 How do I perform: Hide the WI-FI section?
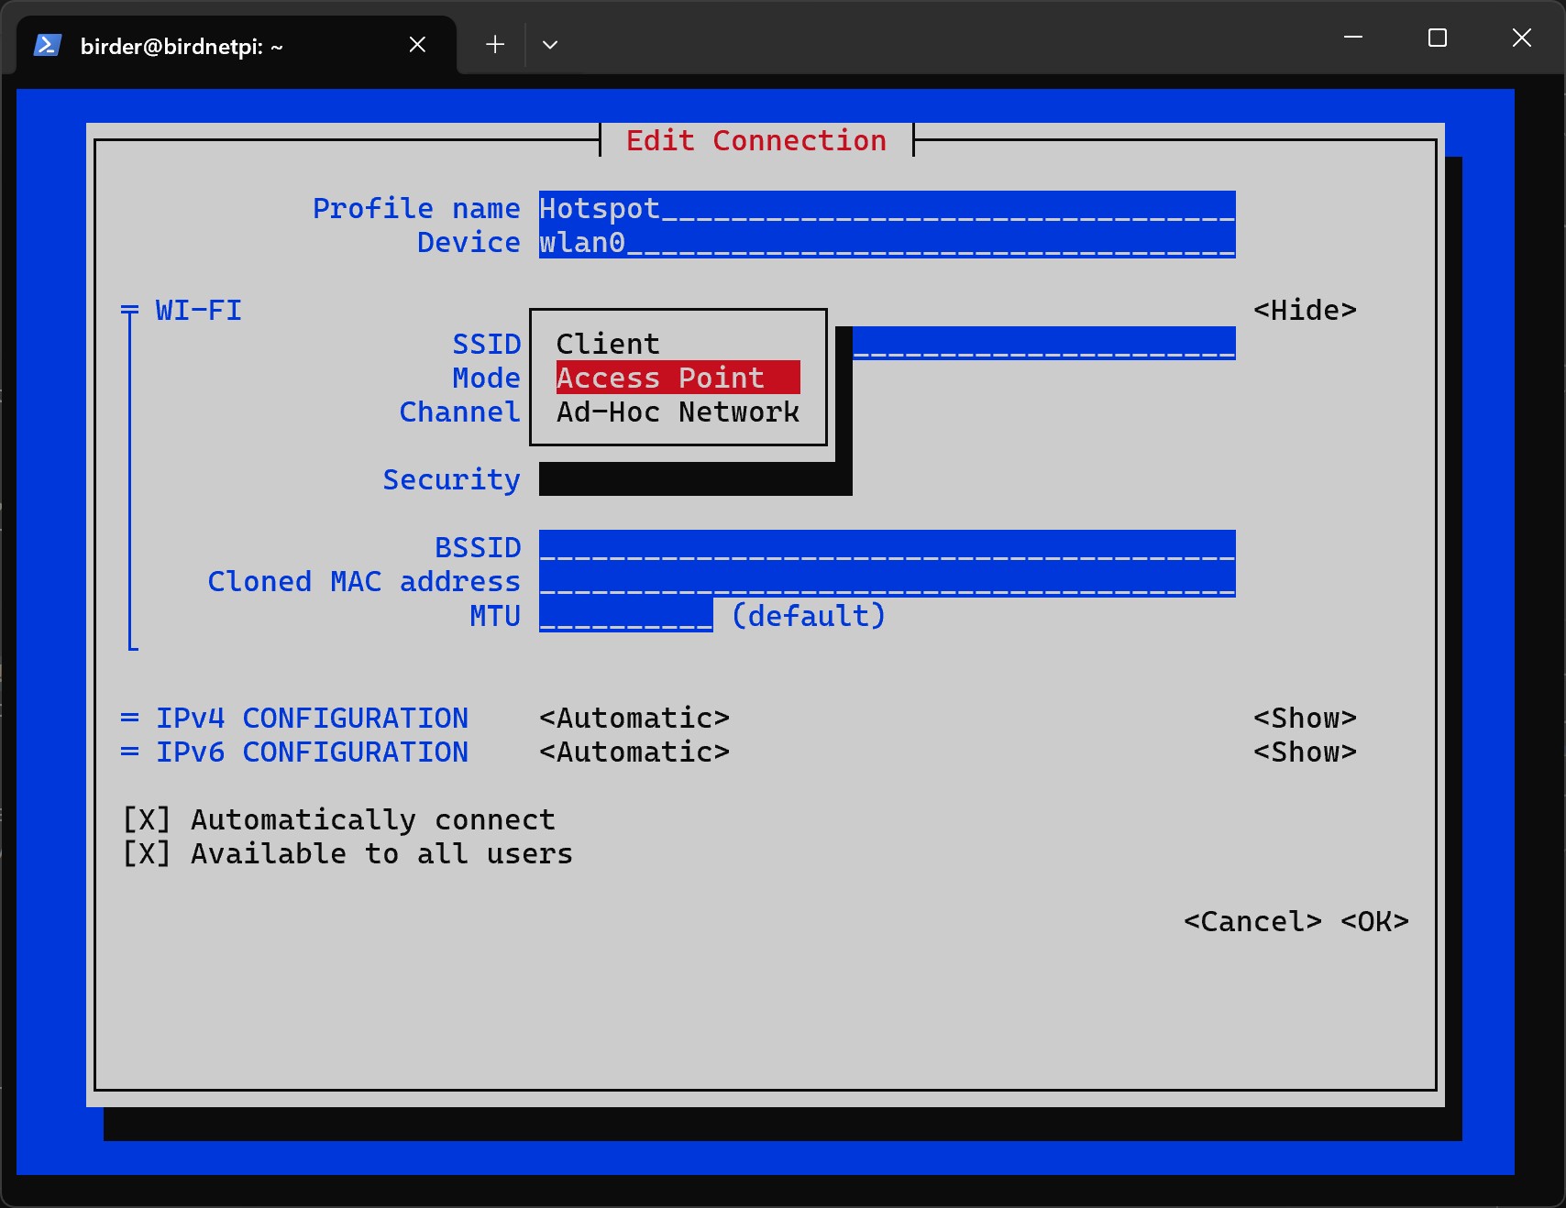coord(1304,310)
